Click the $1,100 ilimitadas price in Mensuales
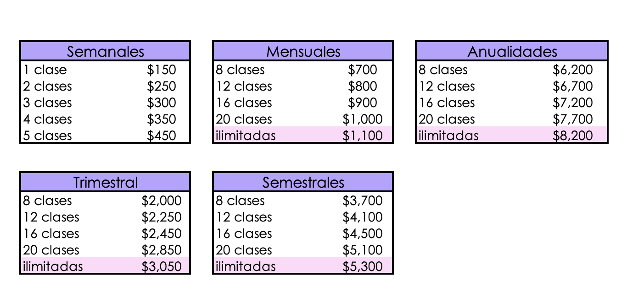627x303 pixels. [x=362, y=136]
